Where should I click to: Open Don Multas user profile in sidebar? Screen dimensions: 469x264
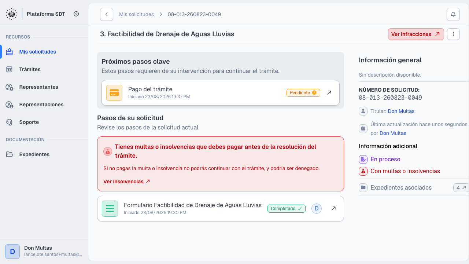(x=44, y=251)
